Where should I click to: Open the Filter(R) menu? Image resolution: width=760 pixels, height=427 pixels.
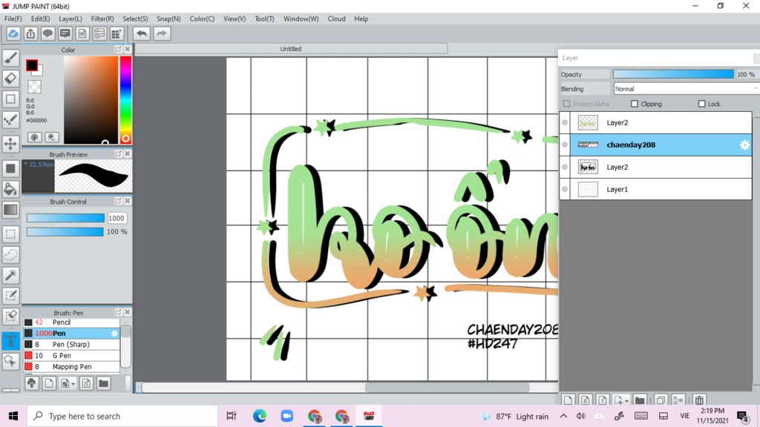point(102,19)
